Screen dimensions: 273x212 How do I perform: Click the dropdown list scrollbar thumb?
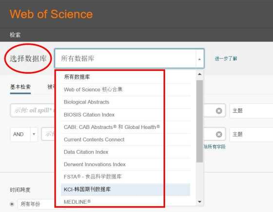(200, 122)
